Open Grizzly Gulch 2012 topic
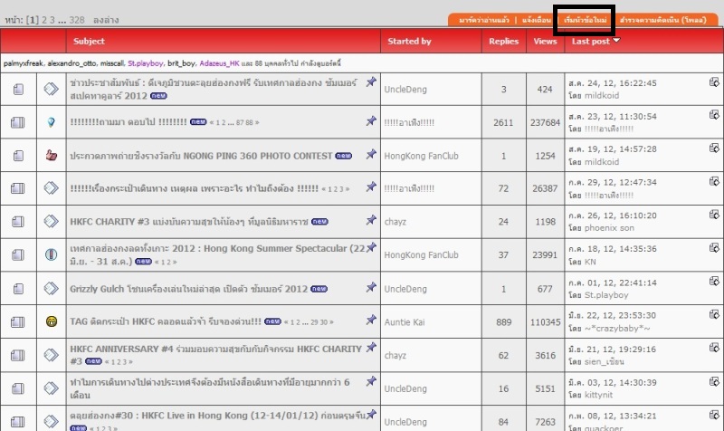The height and width of the screenshot is (431, 724). coord(188,289)
